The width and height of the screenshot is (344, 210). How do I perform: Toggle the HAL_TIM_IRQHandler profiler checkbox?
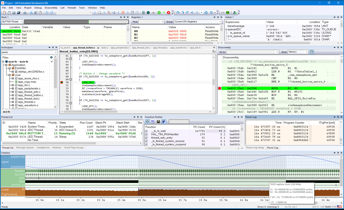[x=146, y=134]
